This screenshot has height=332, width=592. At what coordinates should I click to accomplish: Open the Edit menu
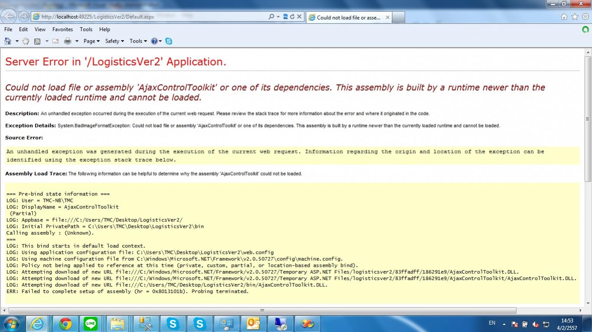tap(23, 29)
